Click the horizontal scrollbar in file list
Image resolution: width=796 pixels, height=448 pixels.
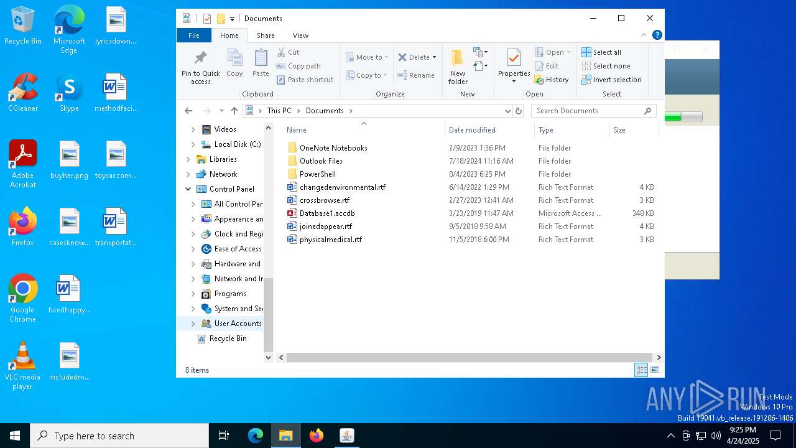point(470,357)
